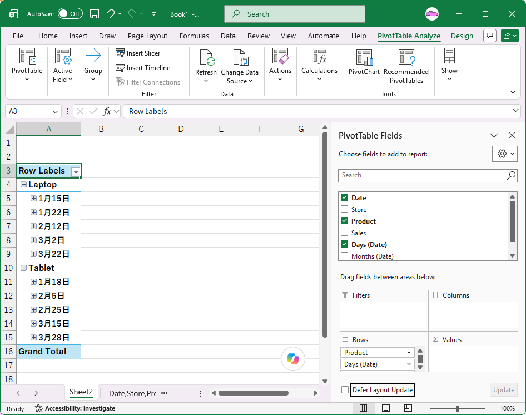Open the Formulas ribbon tab
The height and width of the screenshot is (415, 526).
194,36
